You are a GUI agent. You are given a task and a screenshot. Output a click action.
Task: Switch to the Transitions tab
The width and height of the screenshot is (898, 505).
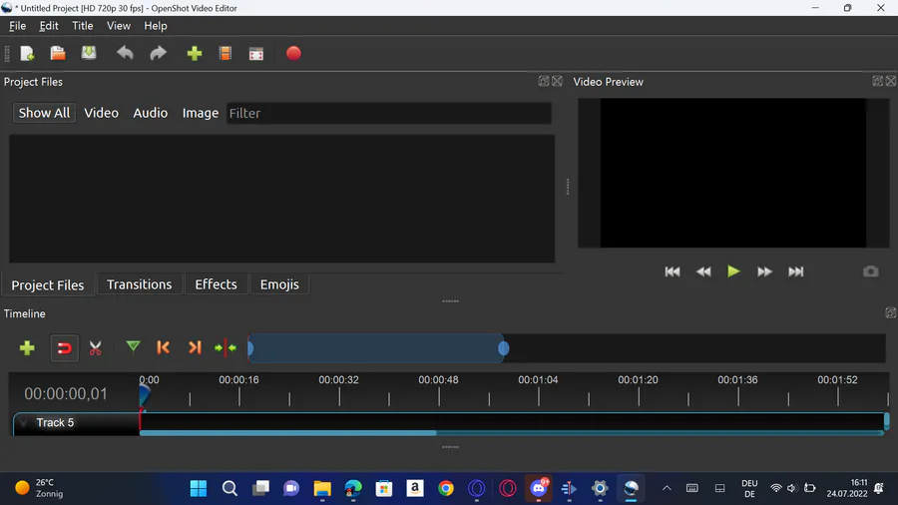pyautogui.click(x=139, y=284)
